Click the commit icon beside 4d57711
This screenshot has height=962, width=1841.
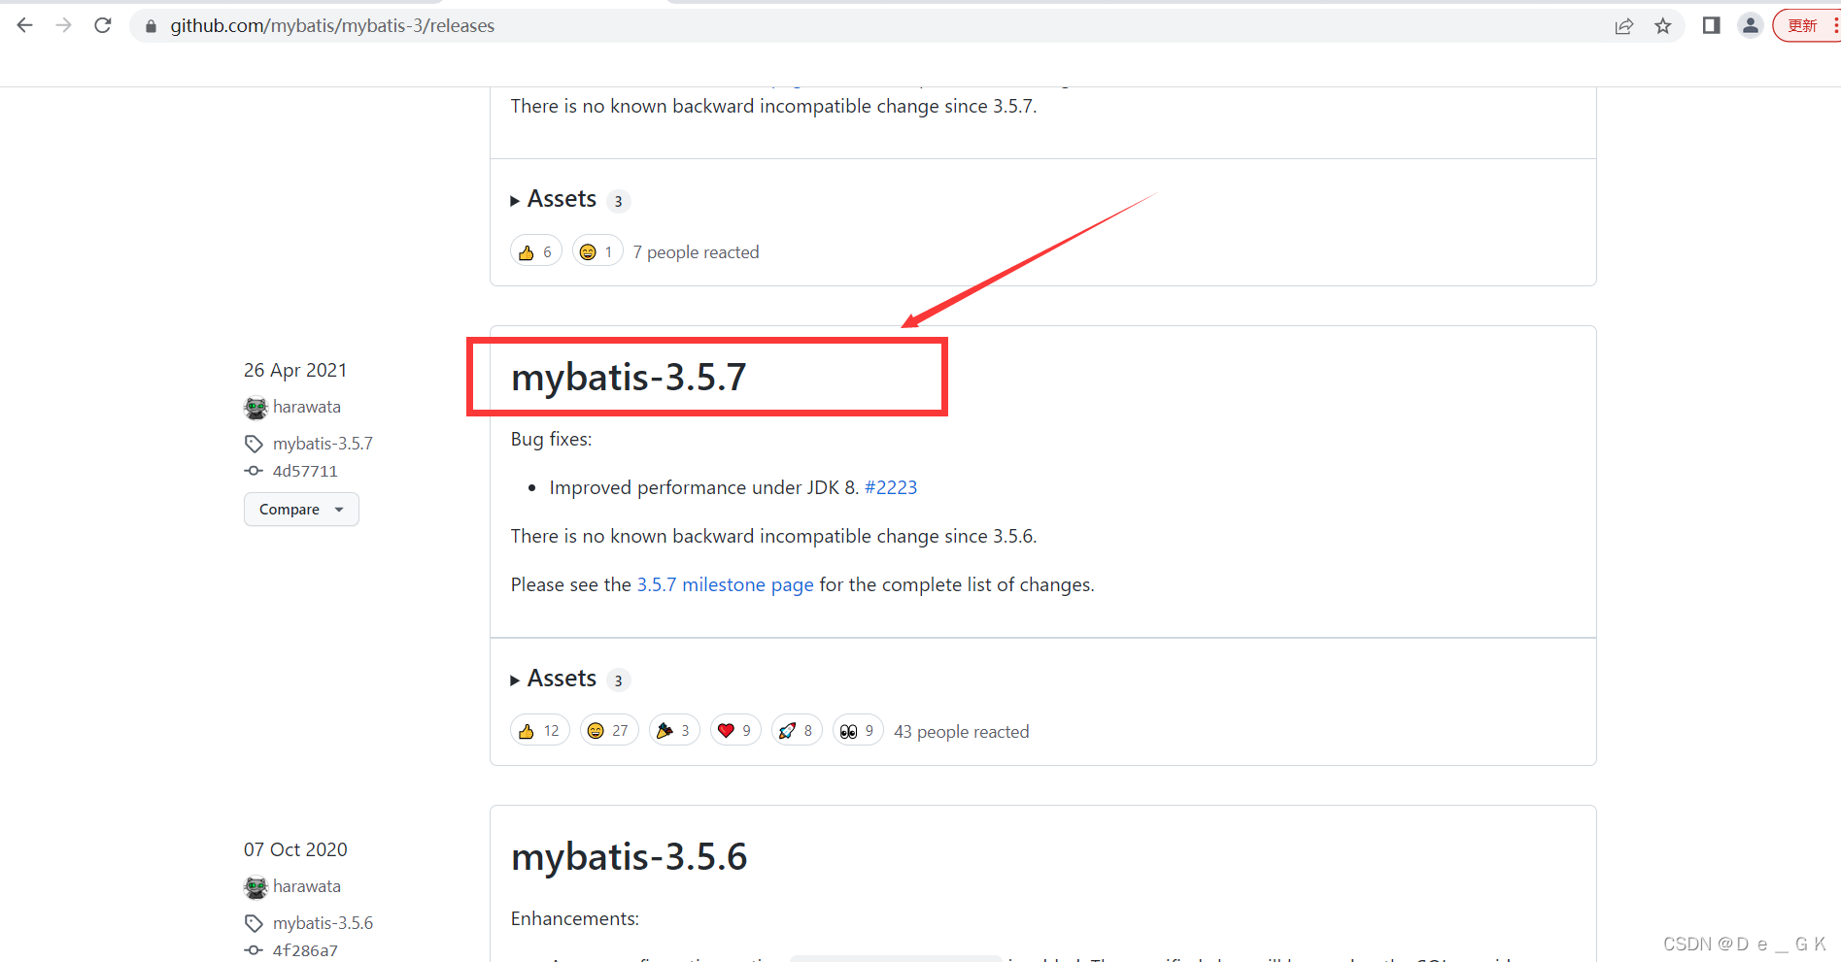point(254,471)
